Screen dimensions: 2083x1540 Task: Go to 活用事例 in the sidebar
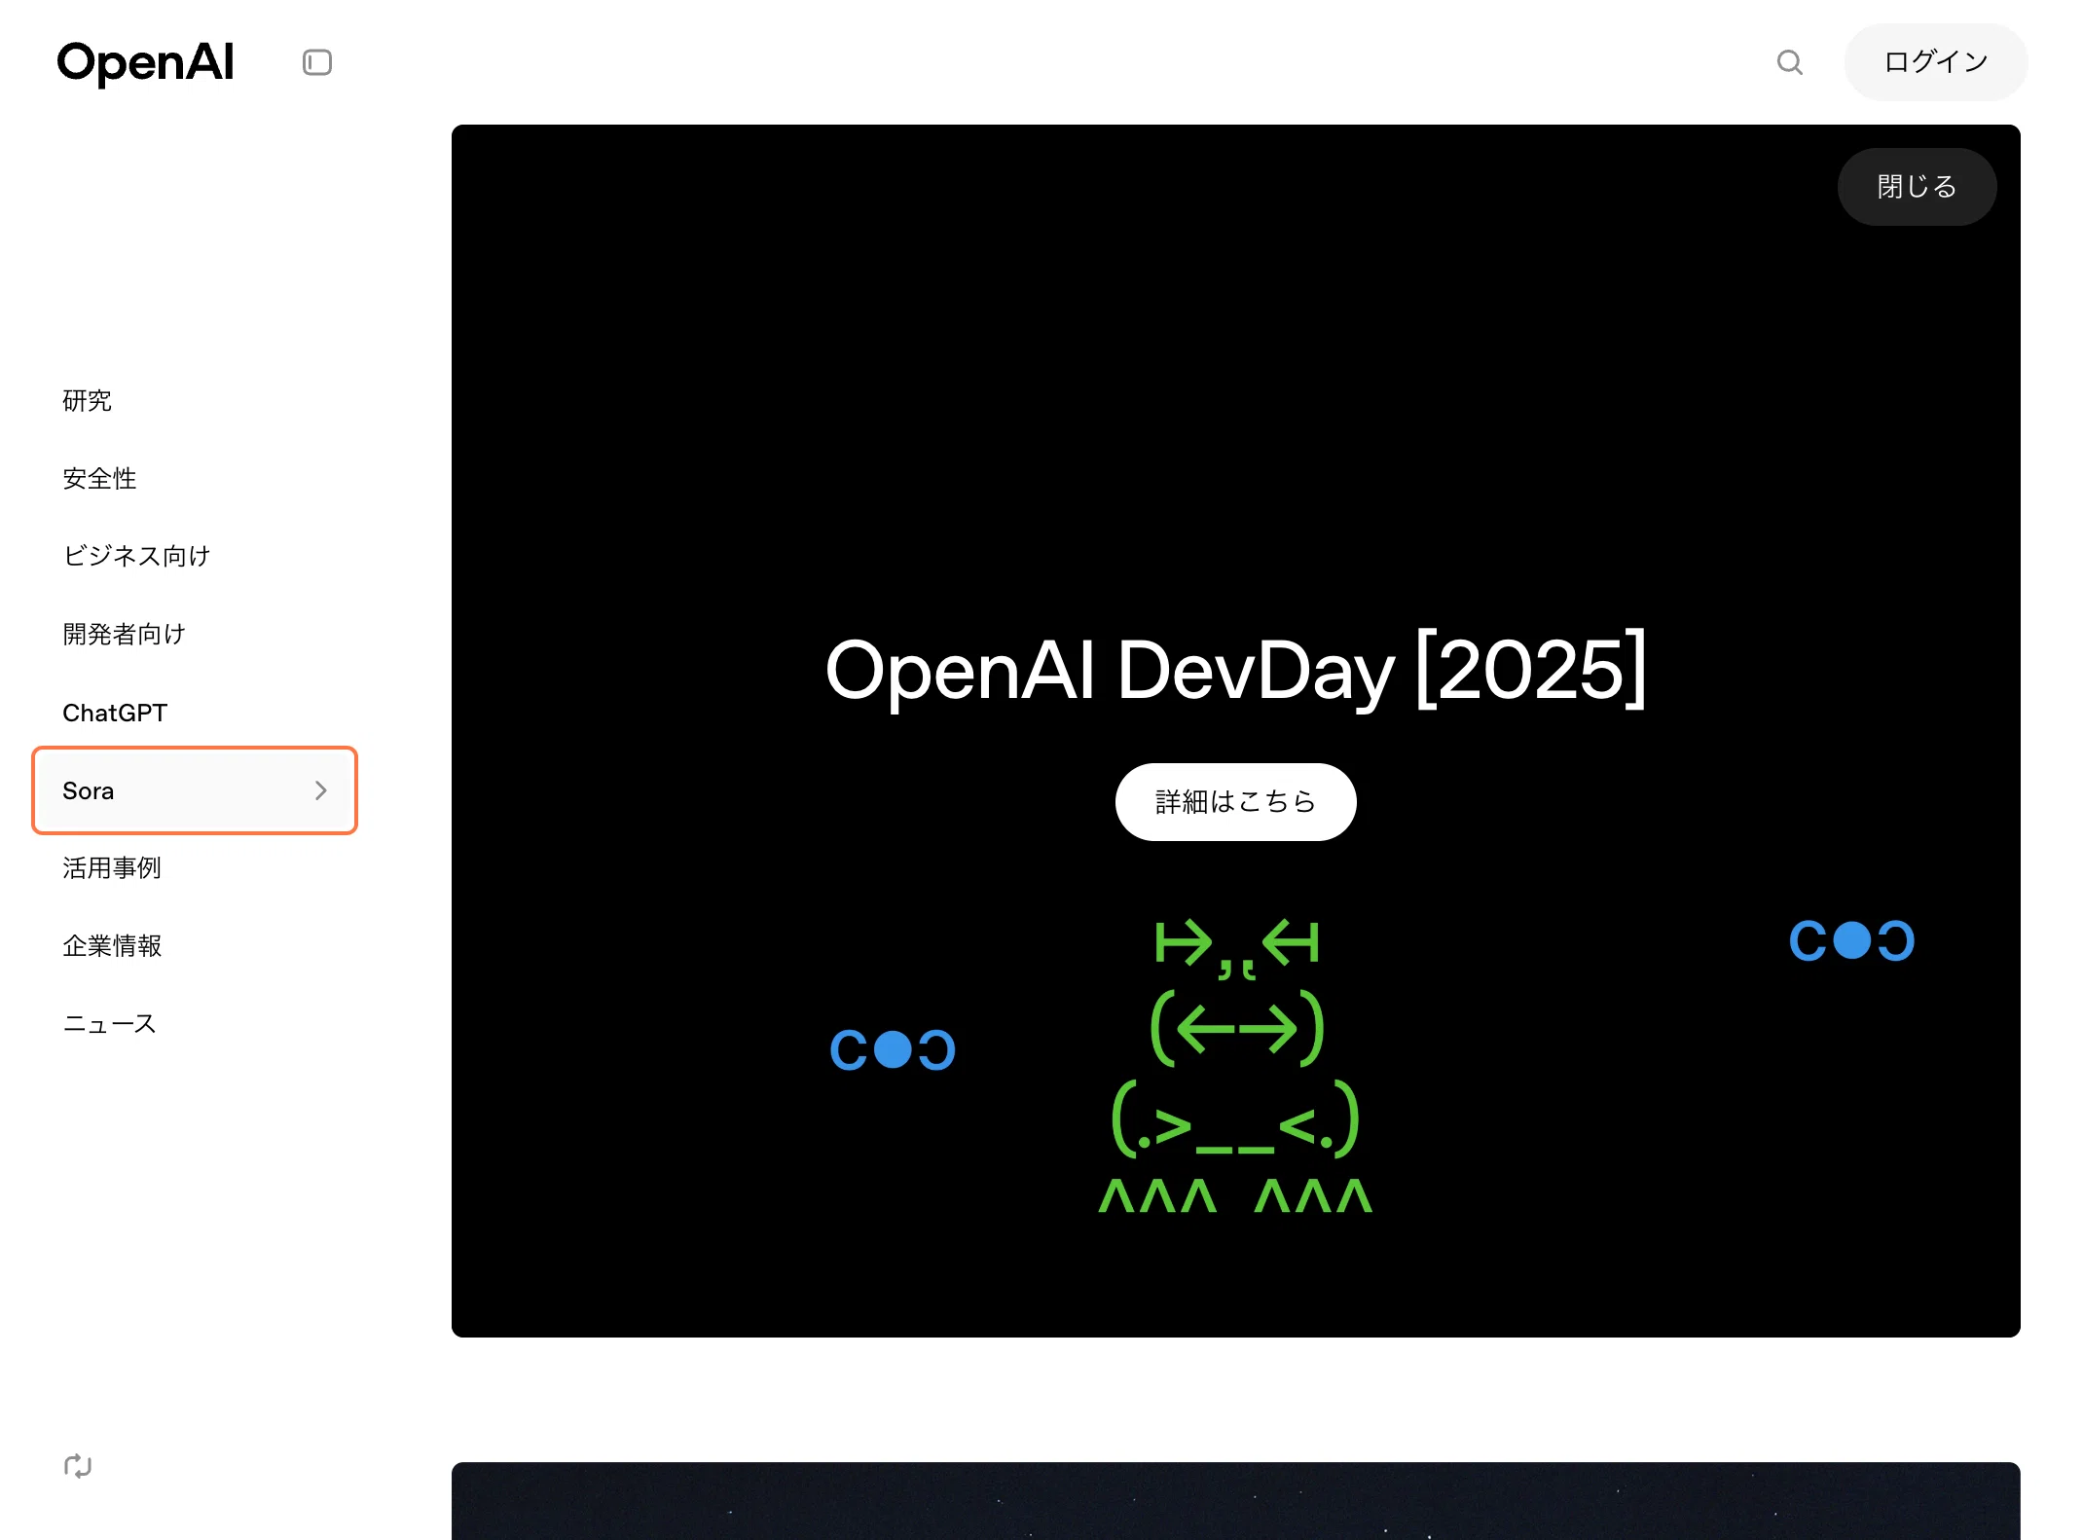112,867
